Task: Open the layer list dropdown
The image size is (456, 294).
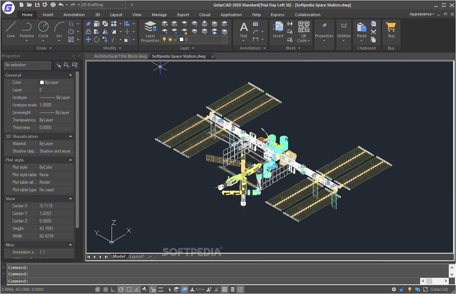Action: click(225, 39)
